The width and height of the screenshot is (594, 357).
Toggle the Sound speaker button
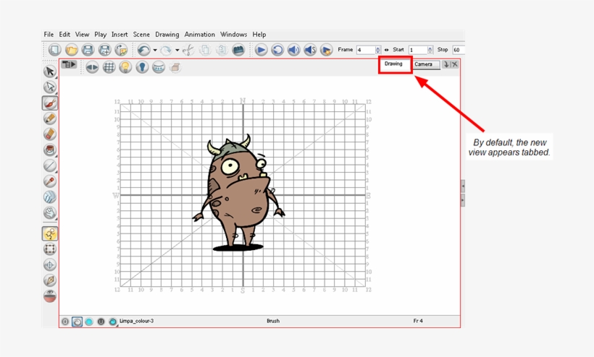point(293,50)
